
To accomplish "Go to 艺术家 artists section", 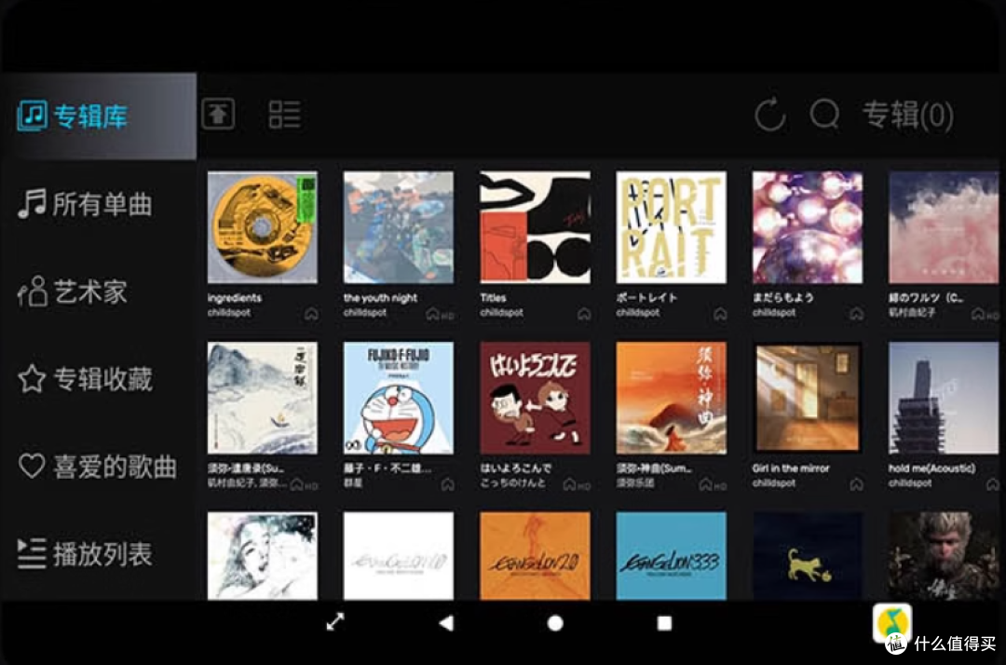I will [x=73, y=292].
